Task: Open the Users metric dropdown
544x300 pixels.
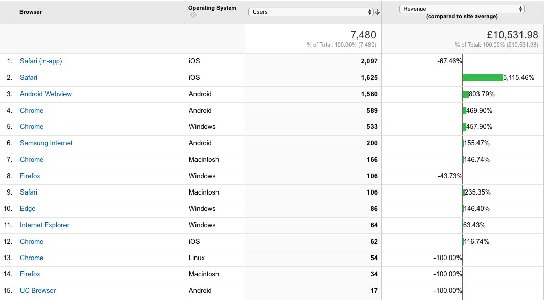Action: [x=311, y=12]
